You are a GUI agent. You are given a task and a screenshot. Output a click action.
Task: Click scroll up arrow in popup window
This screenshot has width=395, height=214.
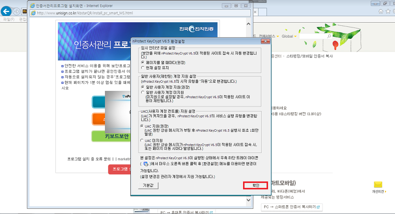(248, 24)
